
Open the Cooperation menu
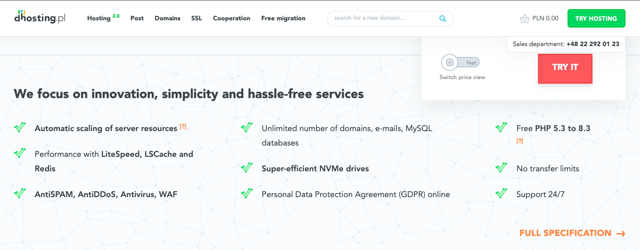(x=231, y=19)
